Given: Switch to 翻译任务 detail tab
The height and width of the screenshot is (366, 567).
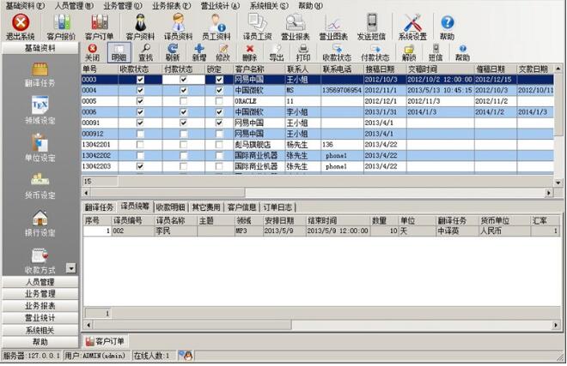Looking at the screenshot, I should pos(99,207).
